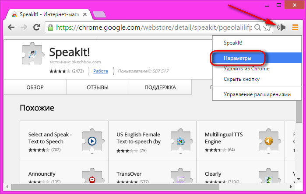Open a new tab
Screen dimensions: 306x194
click(99, 14)
